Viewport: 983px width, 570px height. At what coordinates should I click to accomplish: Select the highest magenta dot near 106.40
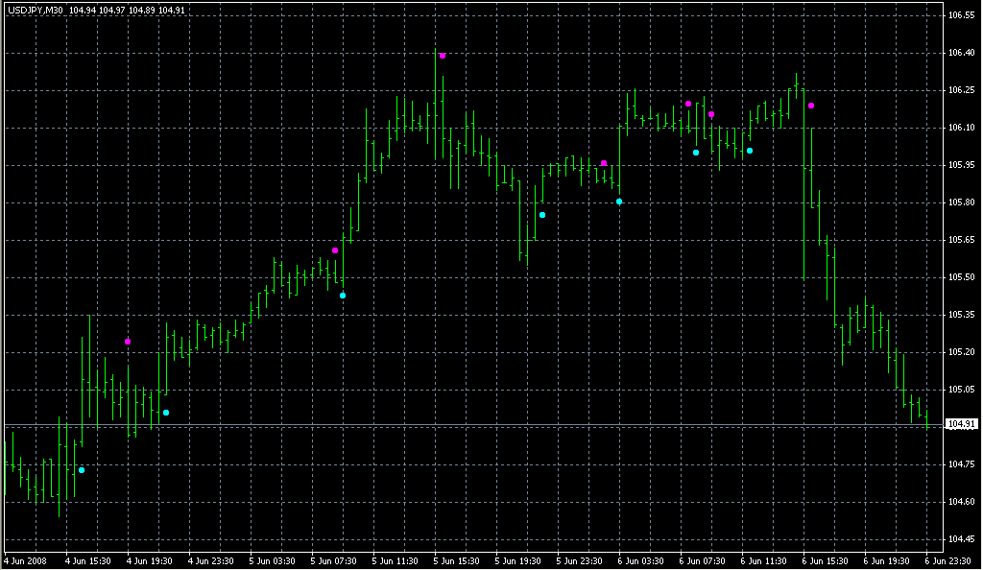click(443, 56)
